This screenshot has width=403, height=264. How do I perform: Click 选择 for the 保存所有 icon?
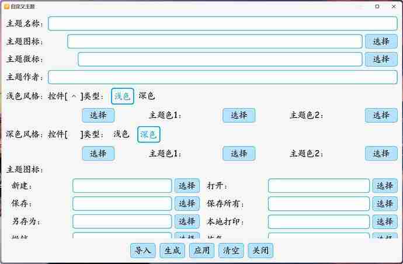tap(385, 204)
